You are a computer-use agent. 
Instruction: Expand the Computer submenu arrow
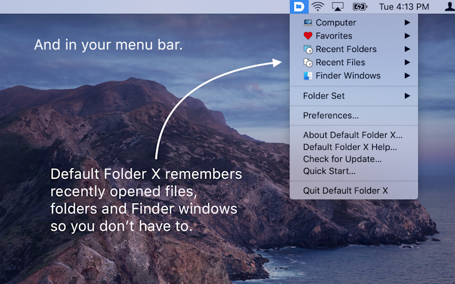407,23
